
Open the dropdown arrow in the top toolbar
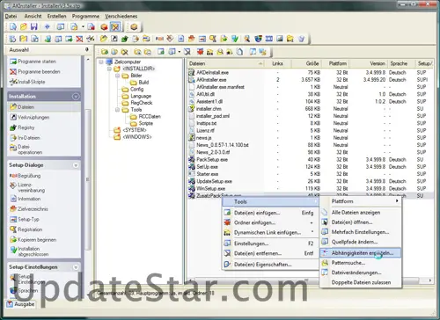coord(83,27)
